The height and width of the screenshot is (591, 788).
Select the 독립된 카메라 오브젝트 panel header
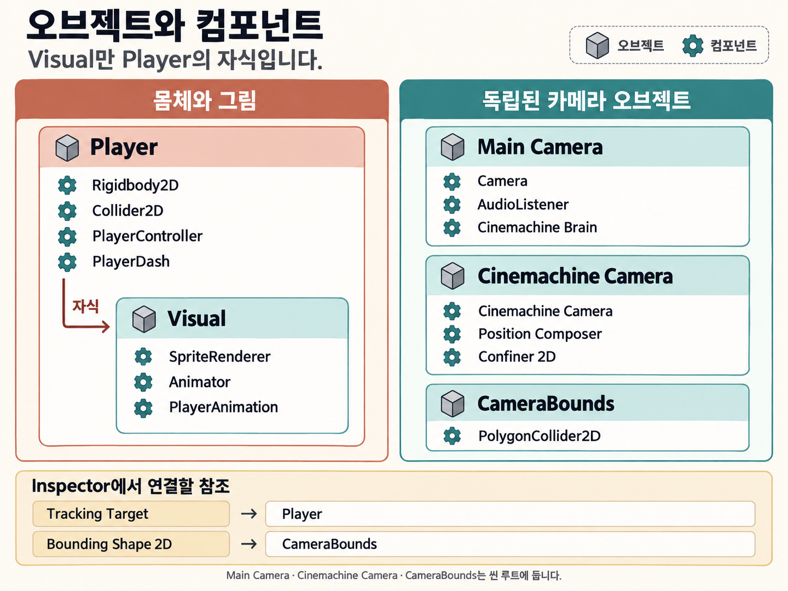pos(587,100)
